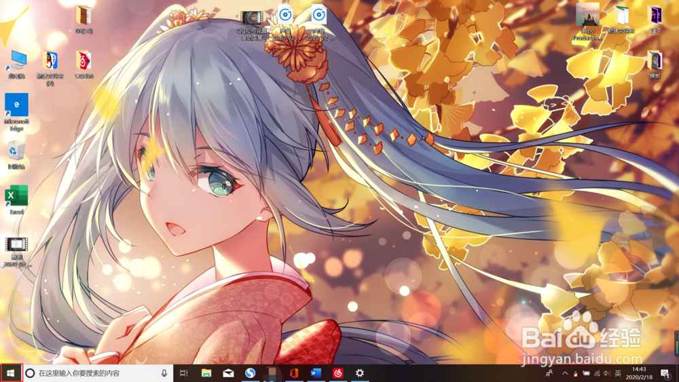Click the microphone icon in search box
The image size is (679, 382).
pos(164,373)
